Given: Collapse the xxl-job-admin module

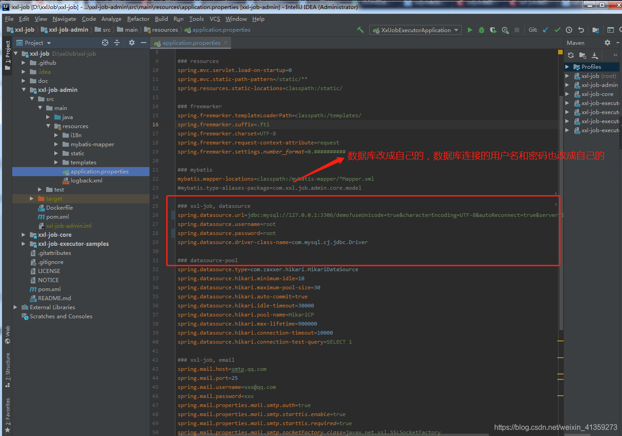Looking at the screenshot, I should tap(24, 90).
